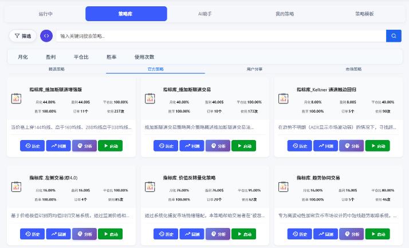Click the strategy icon of 指标库_维加斯隧道增强版
Image resolution: width=409 pixels, height=248 pixels.
pyautogui.click(x=16, y=98)
